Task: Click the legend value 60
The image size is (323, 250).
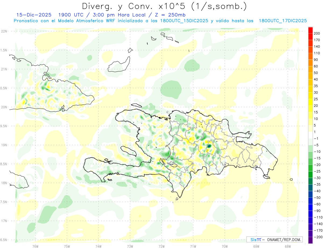Action: point(317,66)
